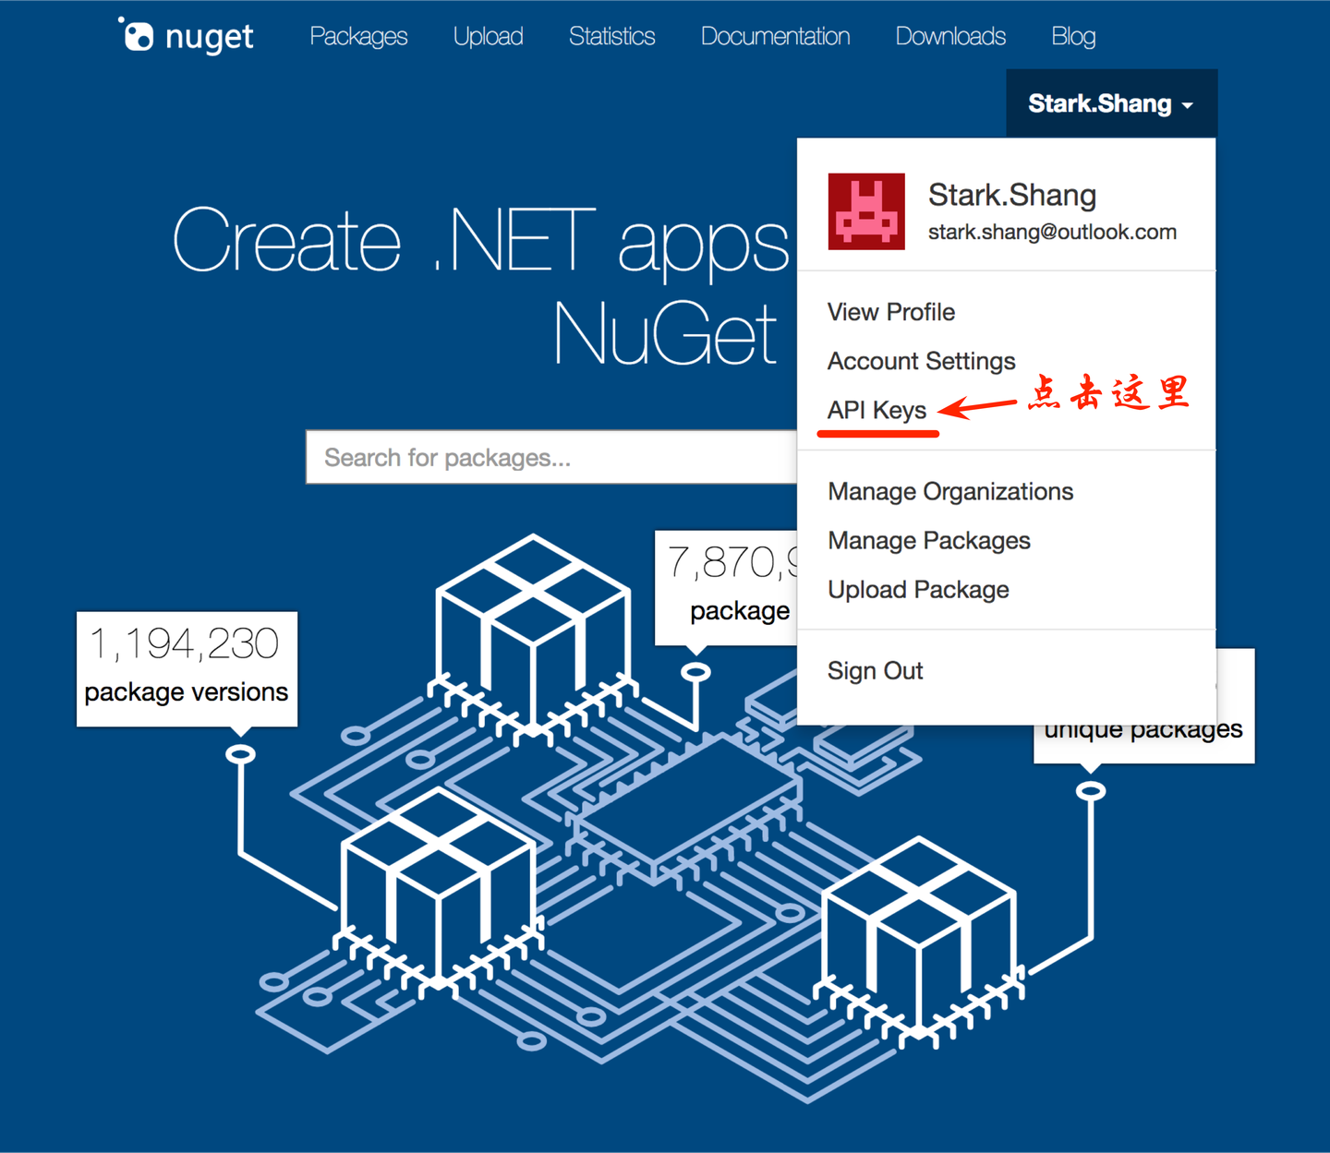
Task: Open the Upload page
Action: [x=488, y=36]
